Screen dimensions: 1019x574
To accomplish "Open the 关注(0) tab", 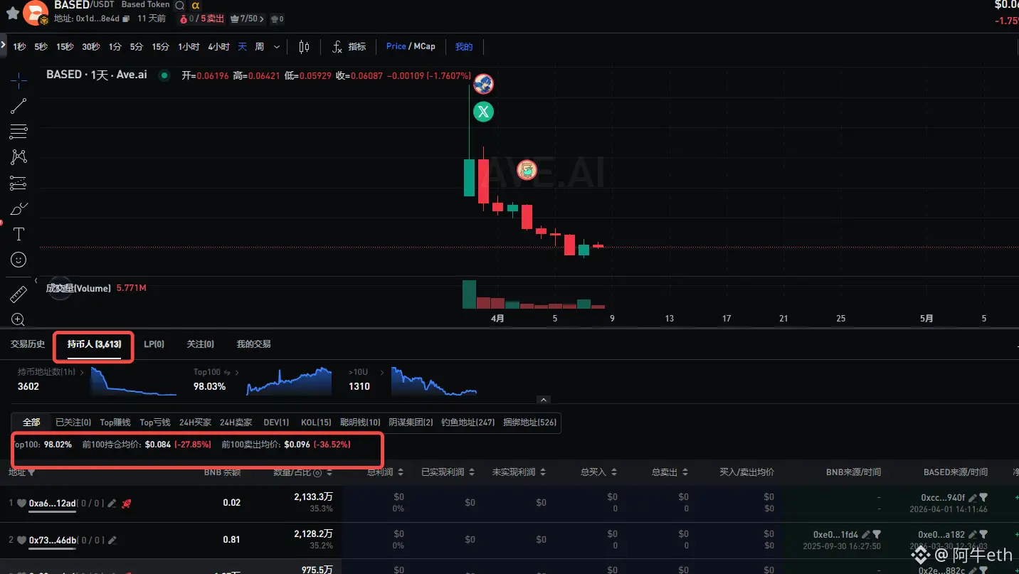I will coord(201,344).
